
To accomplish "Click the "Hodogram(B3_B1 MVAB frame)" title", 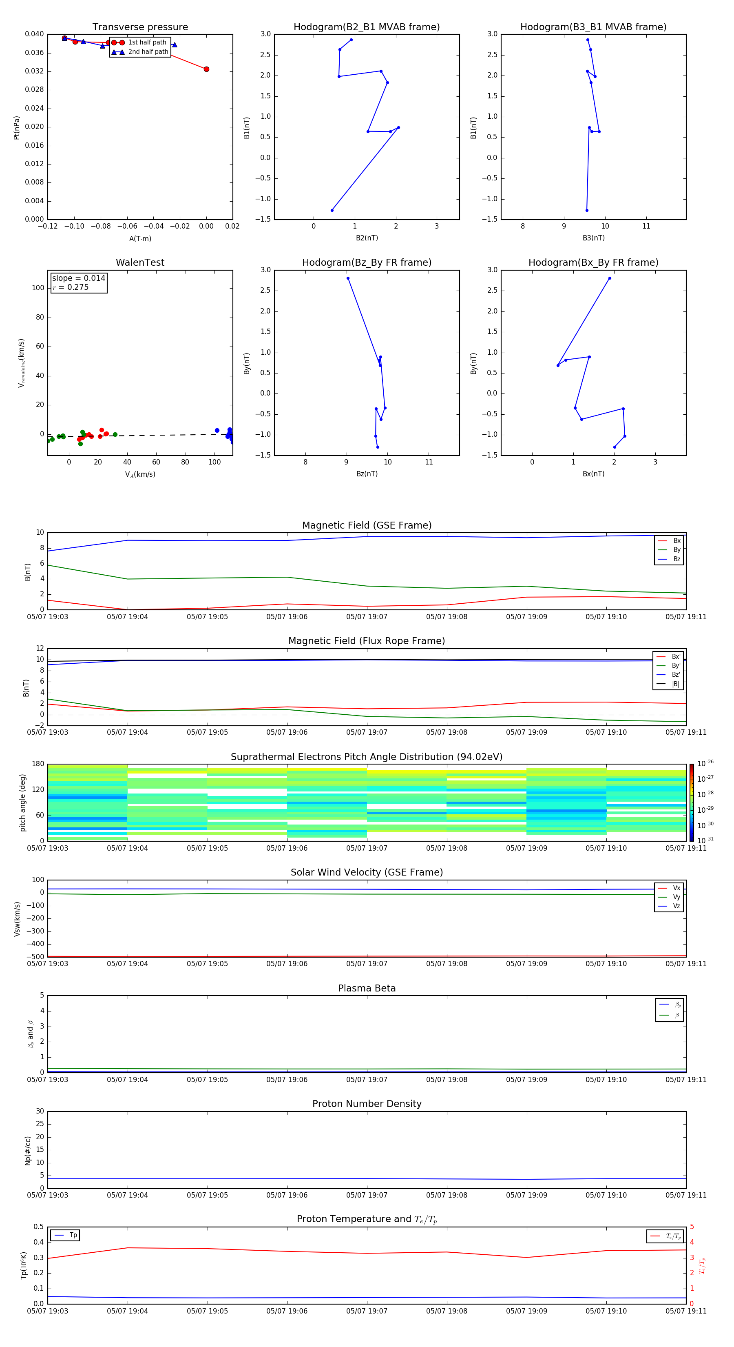I will (593, 27).
